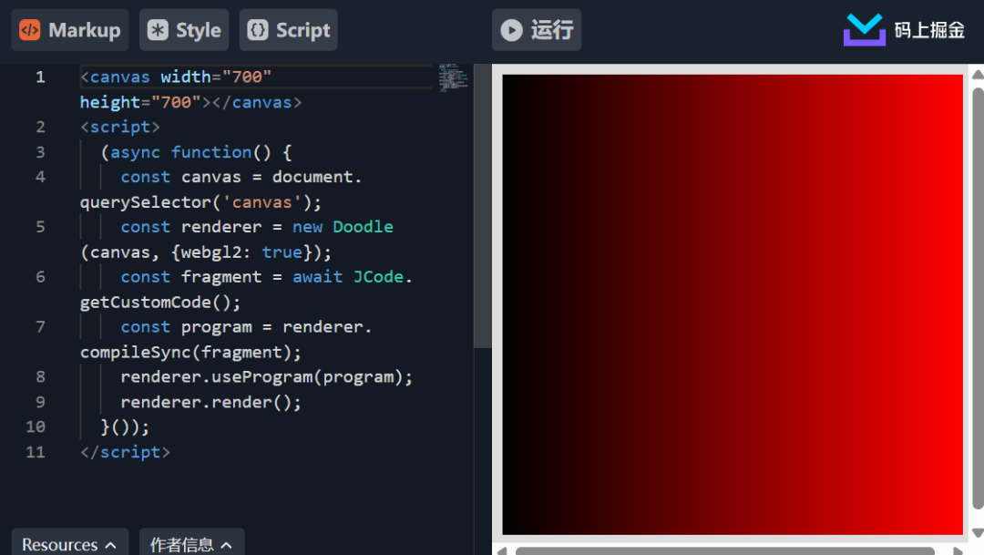Viewport: 984px width, 555px height.
Task: Click the Script braces icon
Action: click(258, 30)
